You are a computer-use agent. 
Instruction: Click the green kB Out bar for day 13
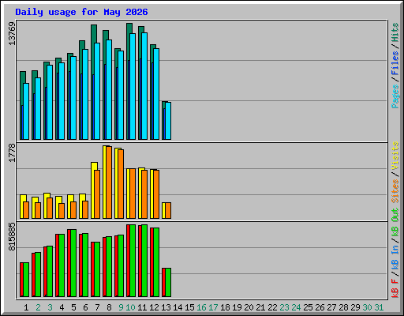168,282
